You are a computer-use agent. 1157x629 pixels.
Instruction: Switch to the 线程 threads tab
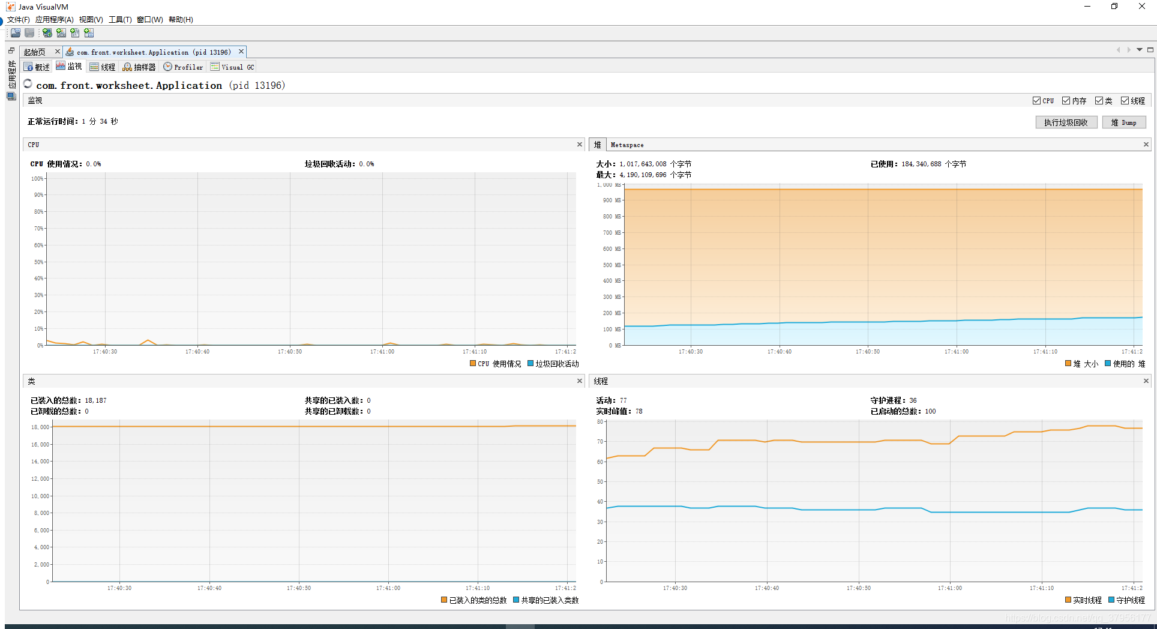[x=103, y=67]
